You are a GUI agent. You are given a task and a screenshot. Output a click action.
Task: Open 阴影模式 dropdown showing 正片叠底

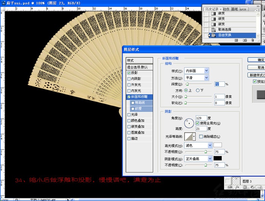(198, 159)
